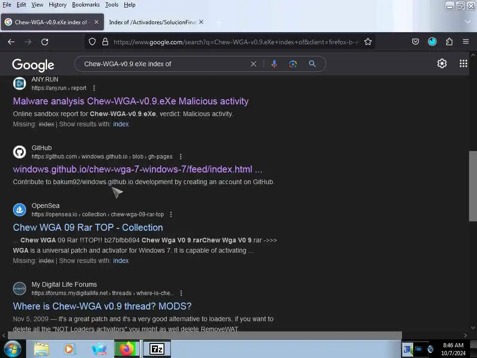Open more options for OpenSea result

[x=171, y=214]
